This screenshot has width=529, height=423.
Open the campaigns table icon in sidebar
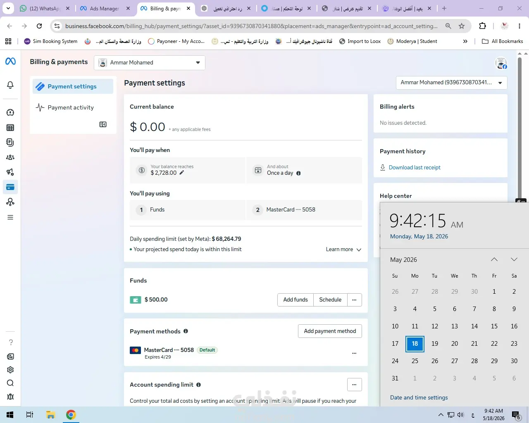click(10, 128)
